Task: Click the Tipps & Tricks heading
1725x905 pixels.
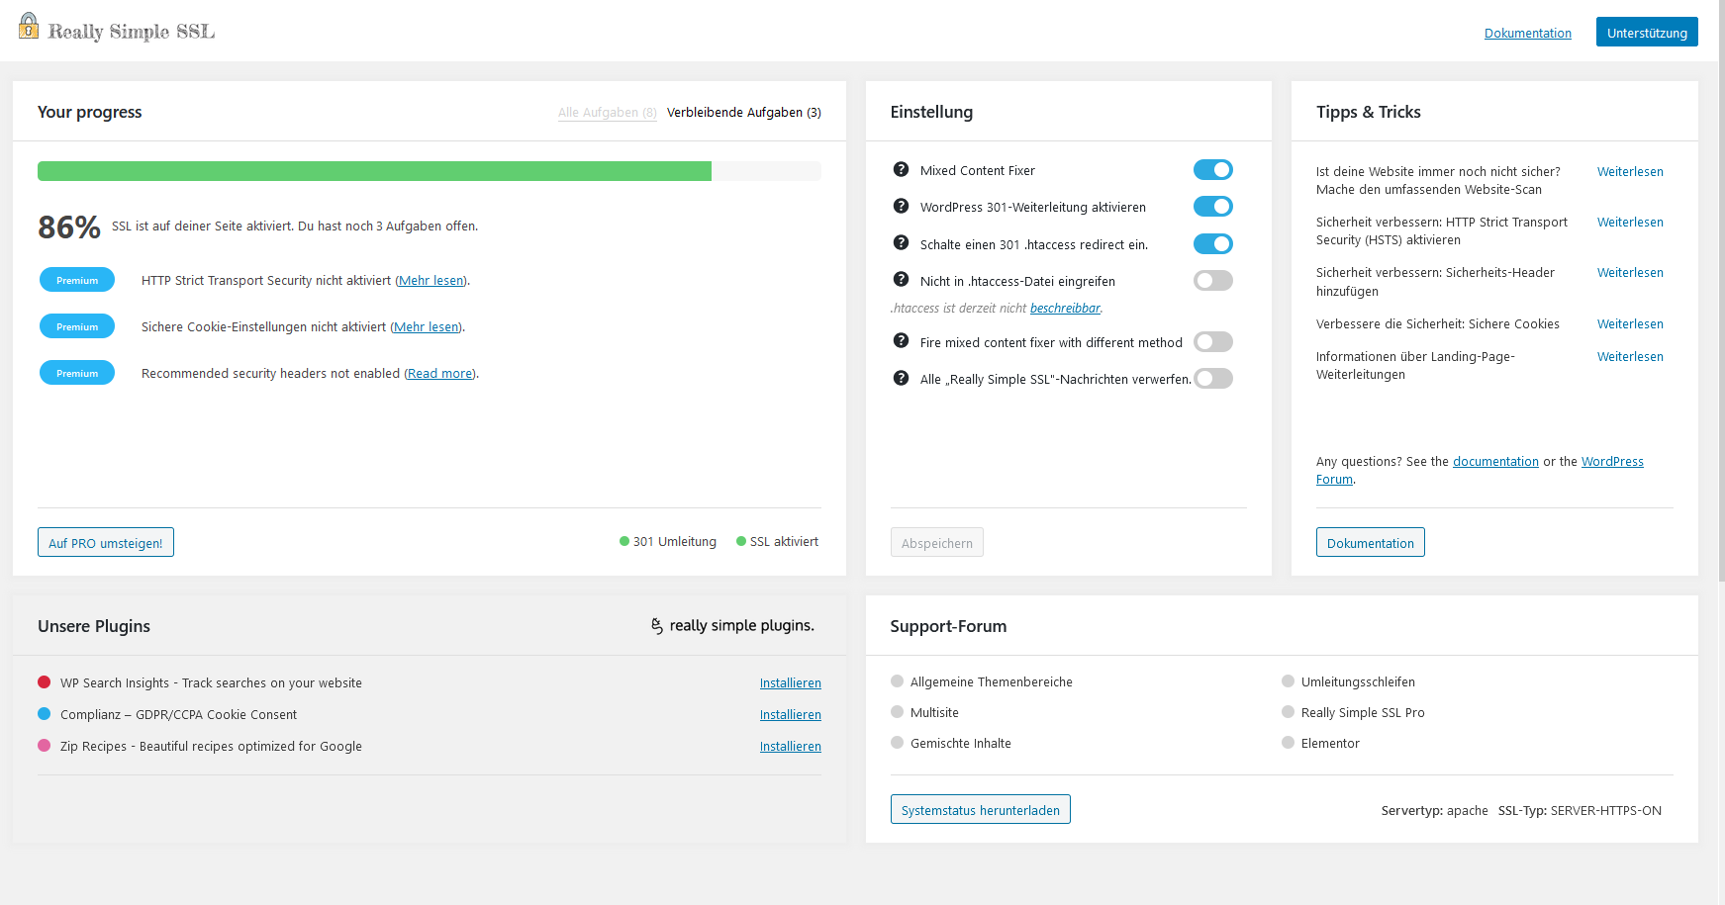Action: tap(1369, 112)
